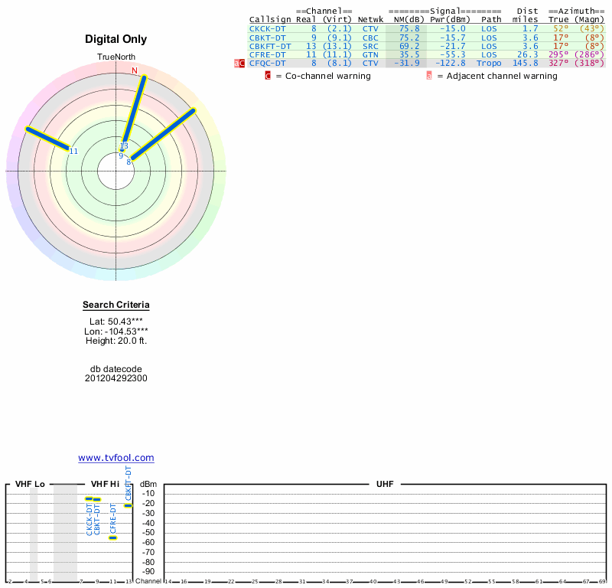The width and height of the screenshot is (612, 588).
Task: Click the VHF Lo chart heading
Action: (30, 484)
